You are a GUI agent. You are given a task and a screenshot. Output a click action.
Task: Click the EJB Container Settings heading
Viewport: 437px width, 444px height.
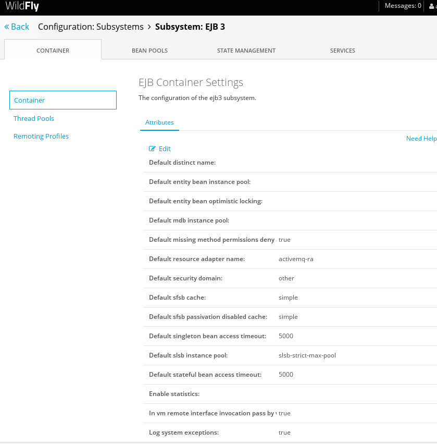(191, 82)
